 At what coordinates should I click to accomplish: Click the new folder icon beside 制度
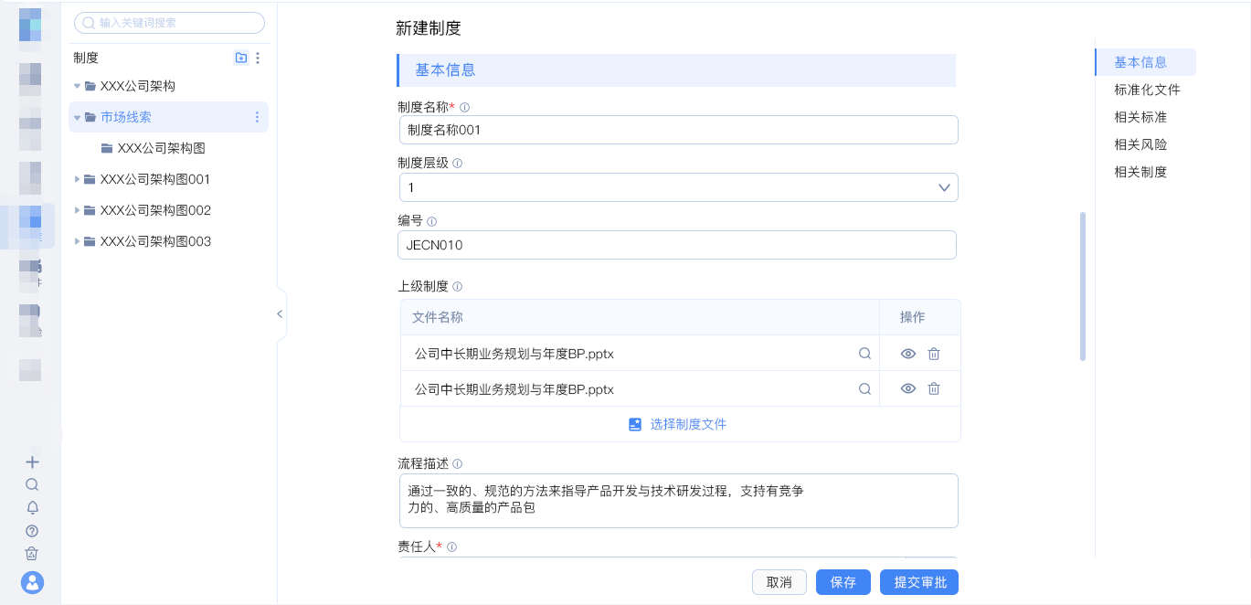(x=241, y=58)
